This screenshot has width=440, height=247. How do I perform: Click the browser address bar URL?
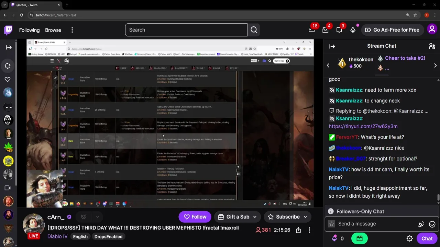56,15
